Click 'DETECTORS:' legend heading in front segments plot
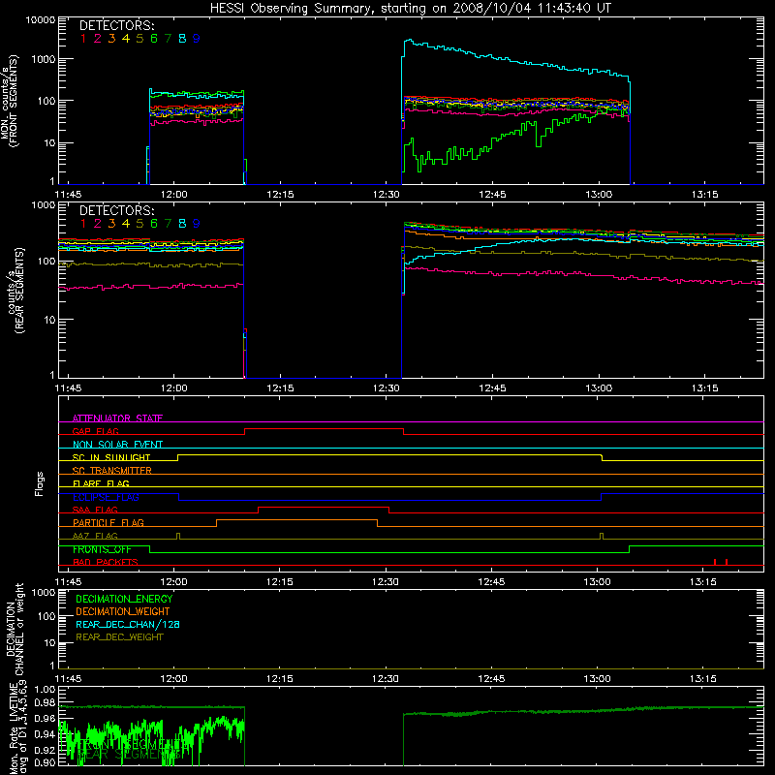This screenshot has width=775, height=775. pyautogui.click(x=116, y=25)
